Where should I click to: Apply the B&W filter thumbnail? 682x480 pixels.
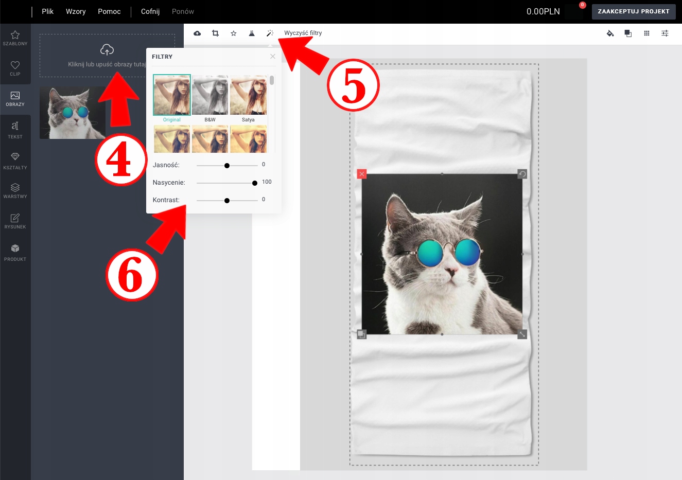210,96
